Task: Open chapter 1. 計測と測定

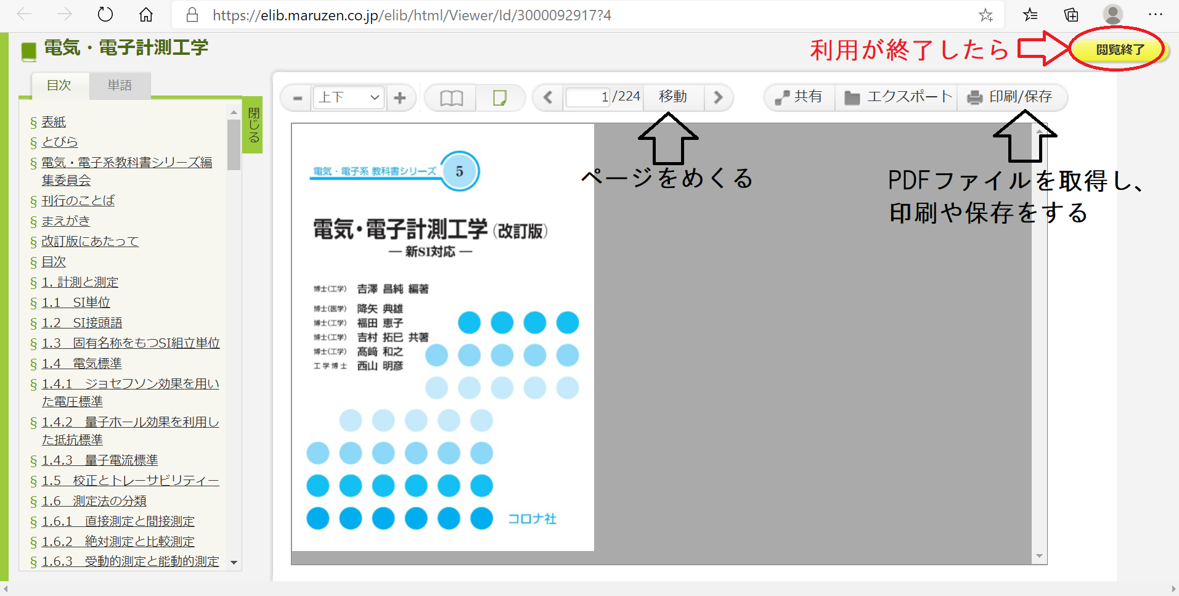Action: click(80, 282)
